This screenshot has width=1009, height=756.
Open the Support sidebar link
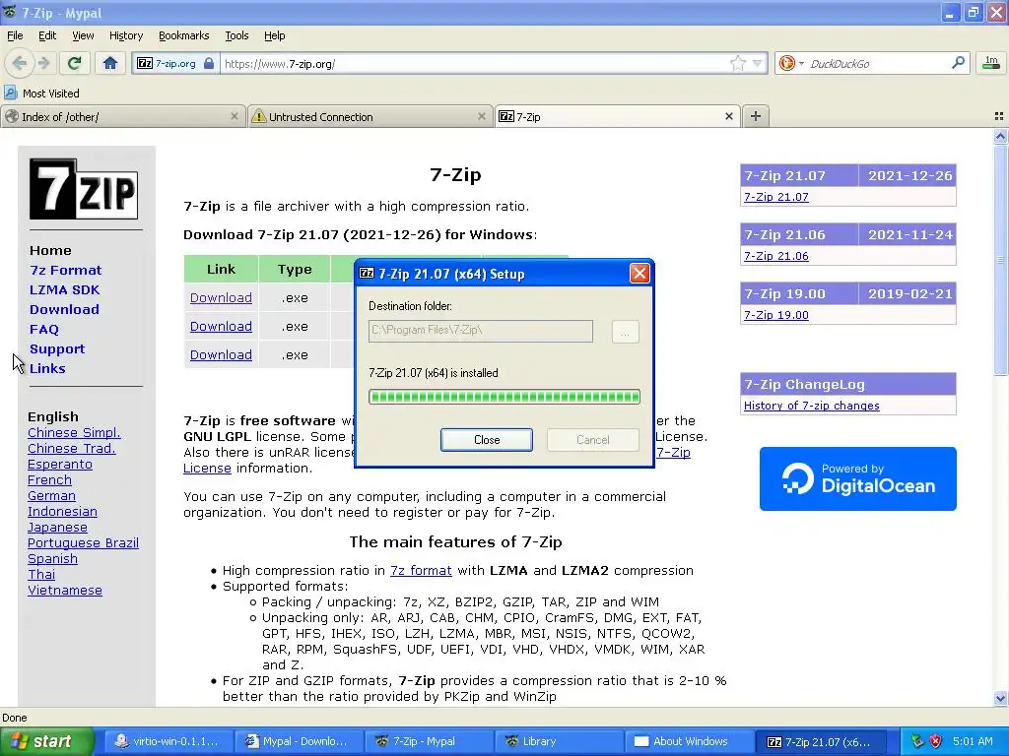(x=57, y=349)
